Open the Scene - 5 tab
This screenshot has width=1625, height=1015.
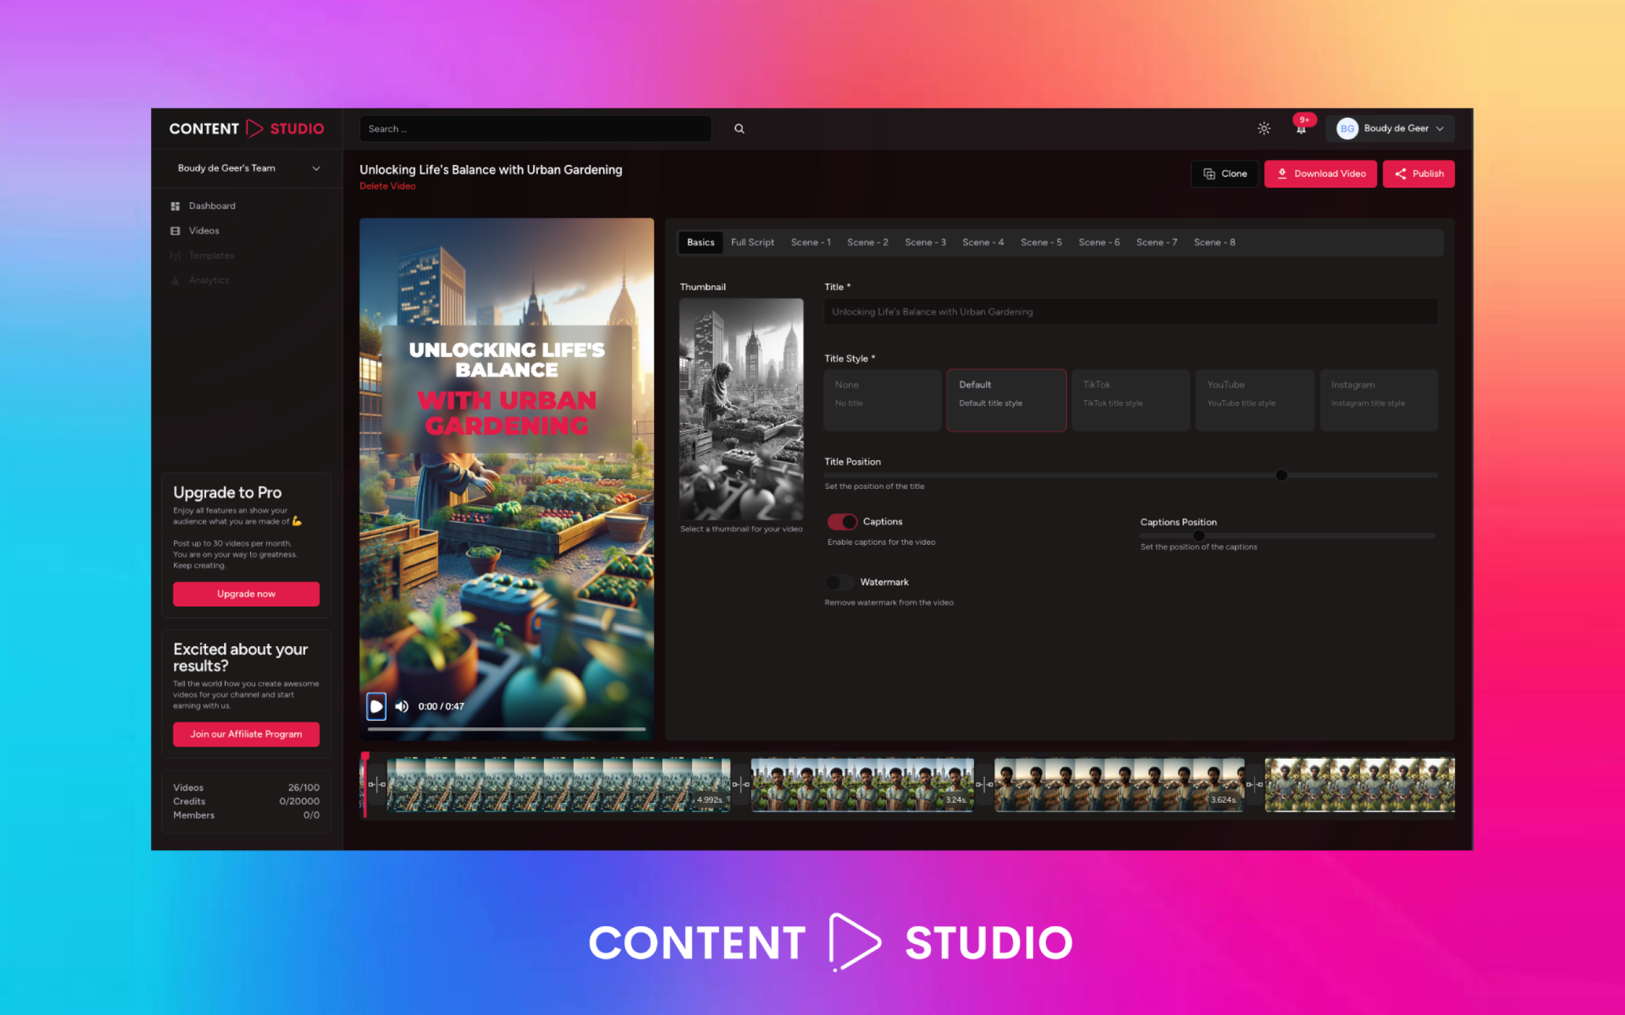pos(1042,242)
